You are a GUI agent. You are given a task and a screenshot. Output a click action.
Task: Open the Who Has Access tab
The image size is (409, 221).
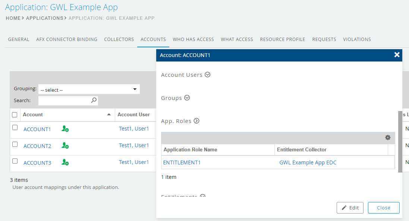pos(193,39)
